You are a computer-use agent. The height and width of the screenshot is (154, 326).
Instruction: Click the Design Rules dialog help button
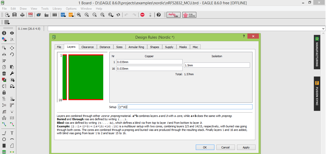pyautogui.click(x=244, y=36)
